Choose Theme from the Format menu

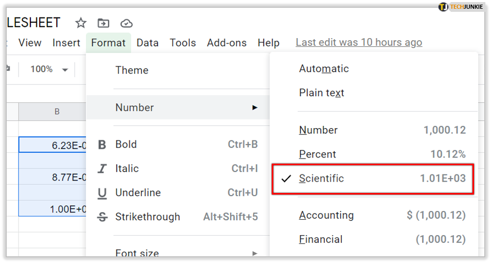pos(132,71)
